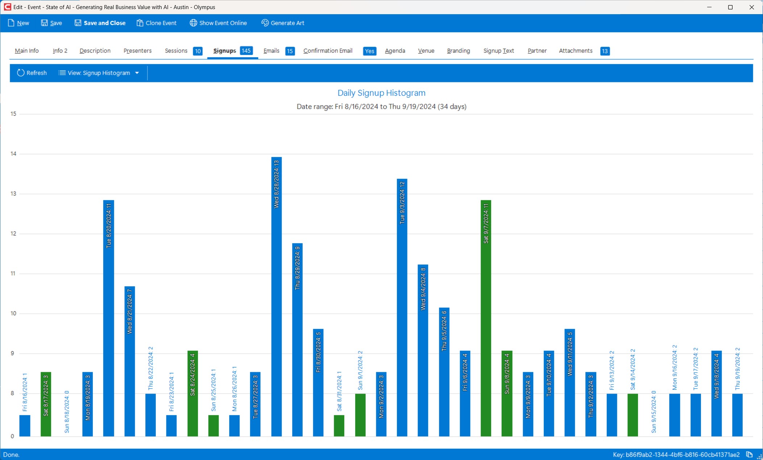Click the Save floppy disk icon

[x=44, y=23]
